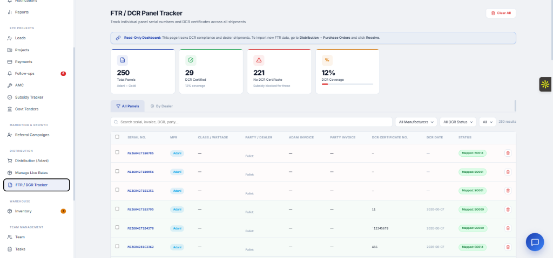Click the DCR CERTIFICATE NO. column header
This screenshot has width=553, height=258.
(390, 137)
